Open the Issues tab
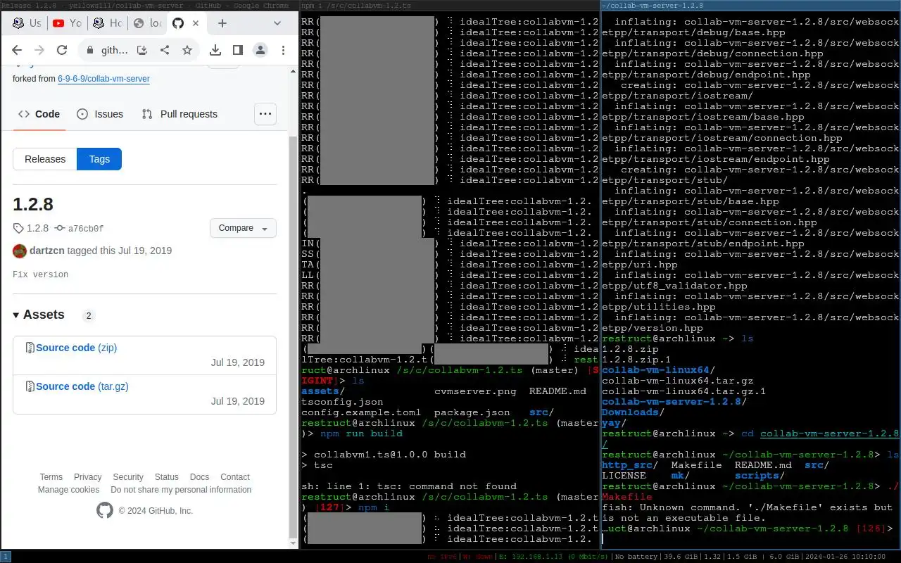Screen dimensions: 901x563 point(100,114)
